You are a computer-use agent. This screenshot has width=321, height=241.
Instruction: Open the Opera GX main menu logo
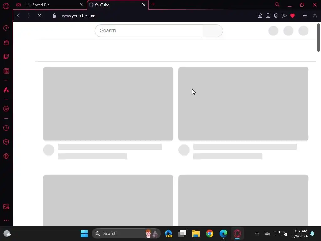point(6,6)
